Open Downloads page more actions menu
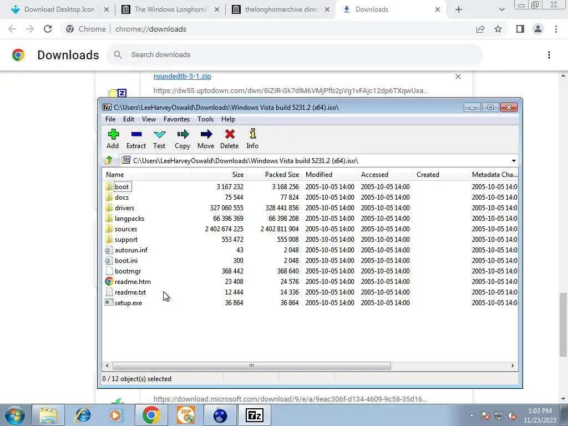This screenshot has height=426, width=568. click(x=549, y=55)
